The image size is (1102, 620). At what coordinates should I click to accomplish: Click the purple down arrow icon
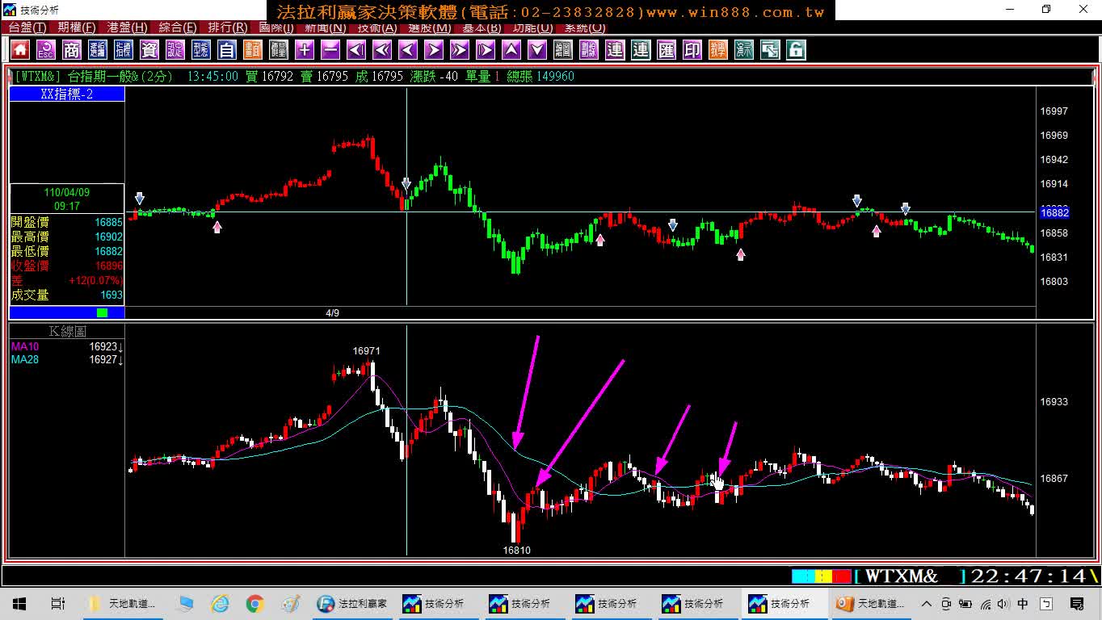tap(537, 50)
